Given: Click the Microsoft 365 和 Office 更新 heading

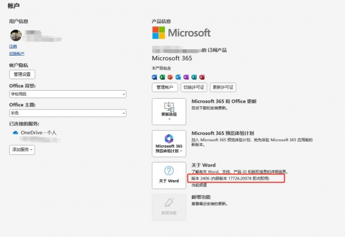Looking at the screenshot, I should pos(224,101).
